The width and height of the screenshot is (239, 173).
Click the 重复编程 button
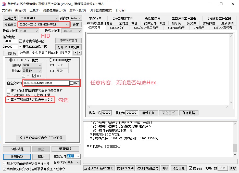pos(65,149)
